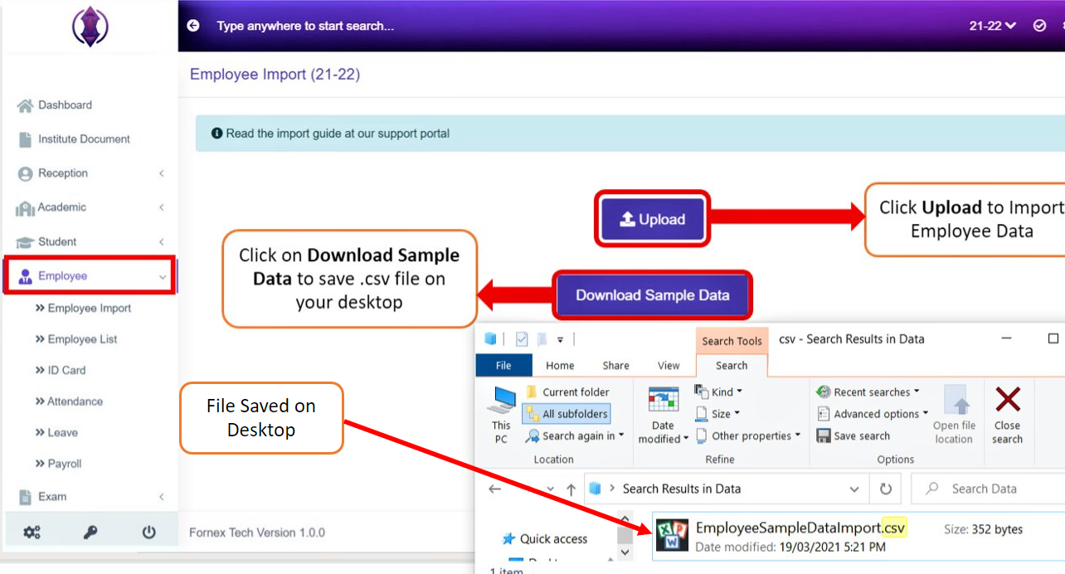Click the Close search red X
Image resolution: width=1065 pixels, height=574 pixels.
[1008, 400]
